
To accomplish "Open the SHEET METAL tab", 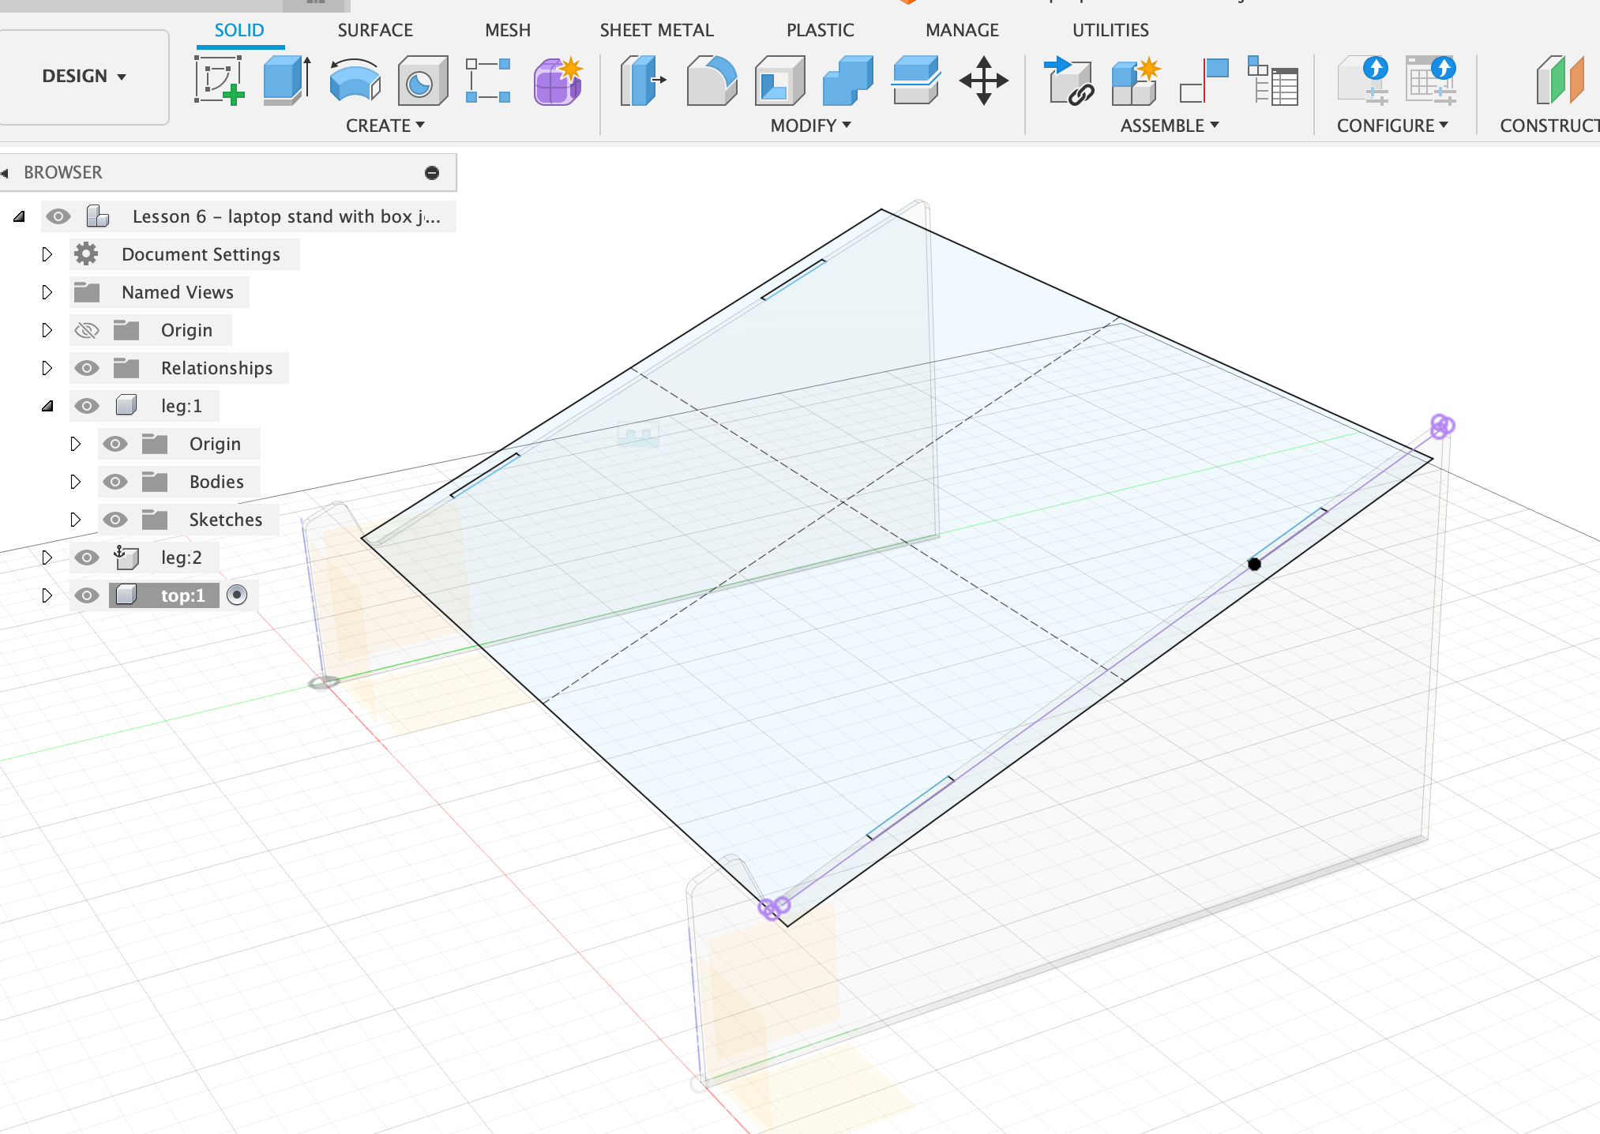I will point(656,30).
